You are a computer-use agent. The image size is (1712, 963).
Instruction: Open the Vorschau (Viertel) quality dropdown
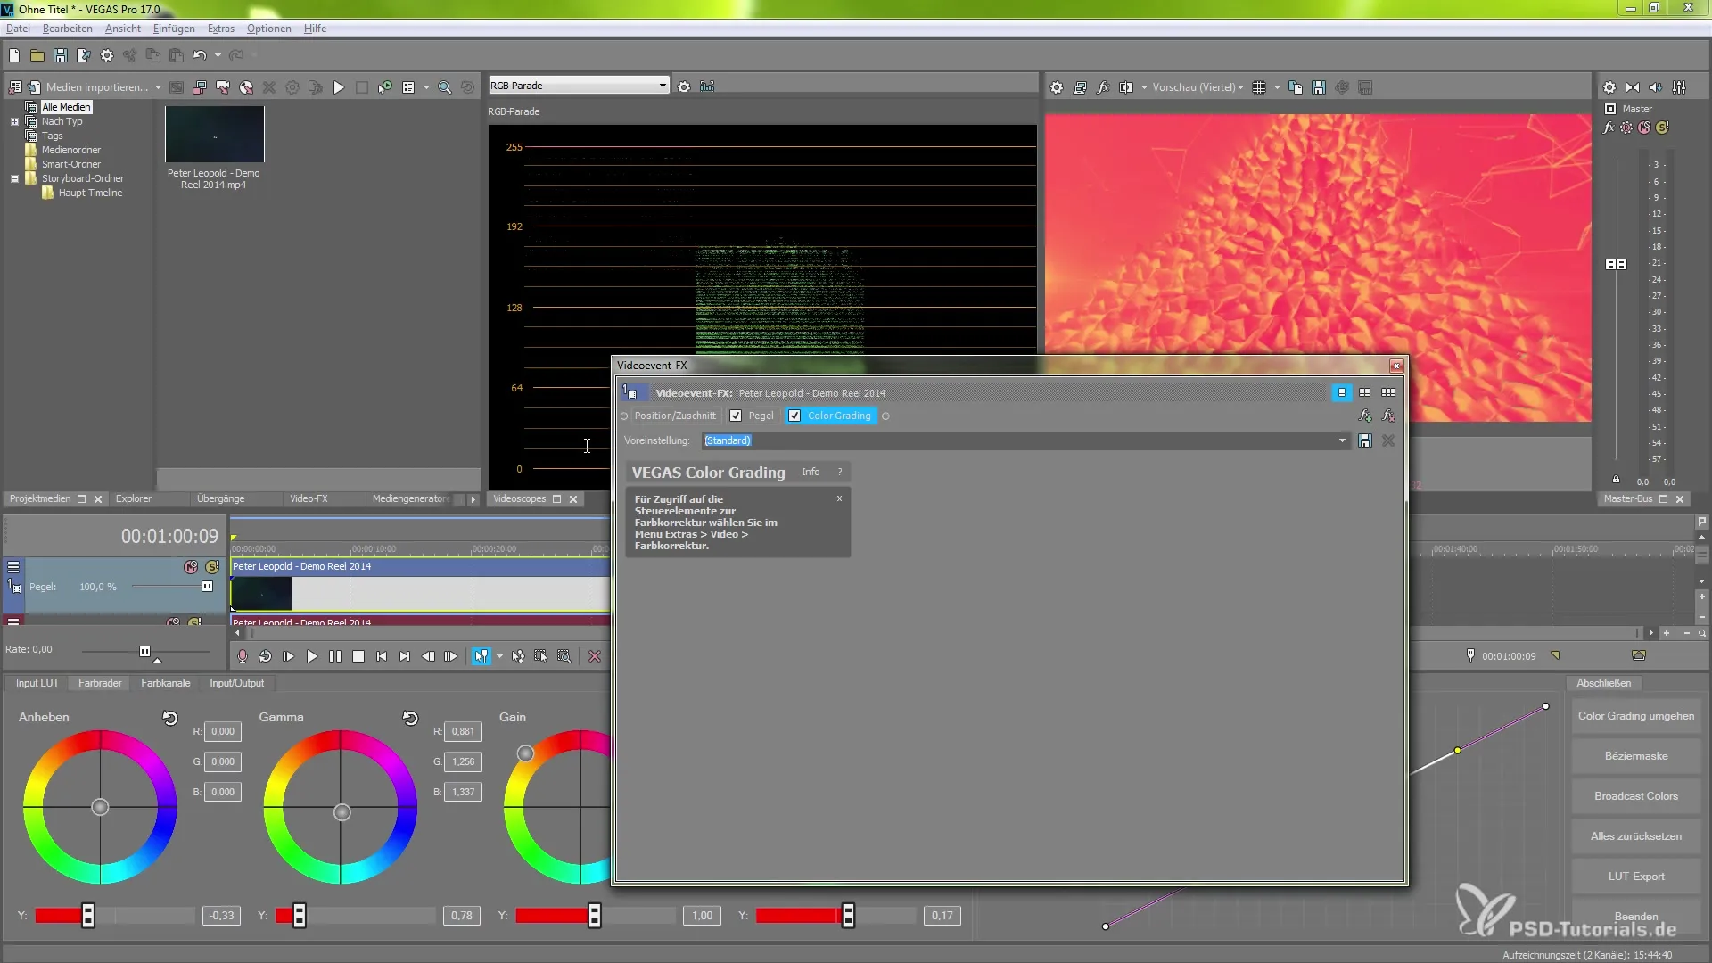(x=1198, y=87)
